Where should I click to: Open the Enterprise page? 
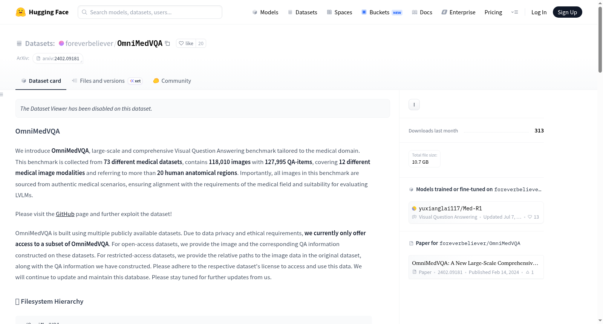(x=459, y=12)
